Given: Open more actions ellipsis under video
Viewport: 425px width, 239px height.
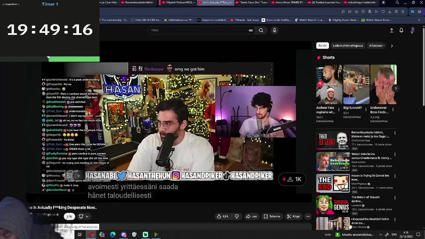Looking at the screenshot, I should (308, 216).
